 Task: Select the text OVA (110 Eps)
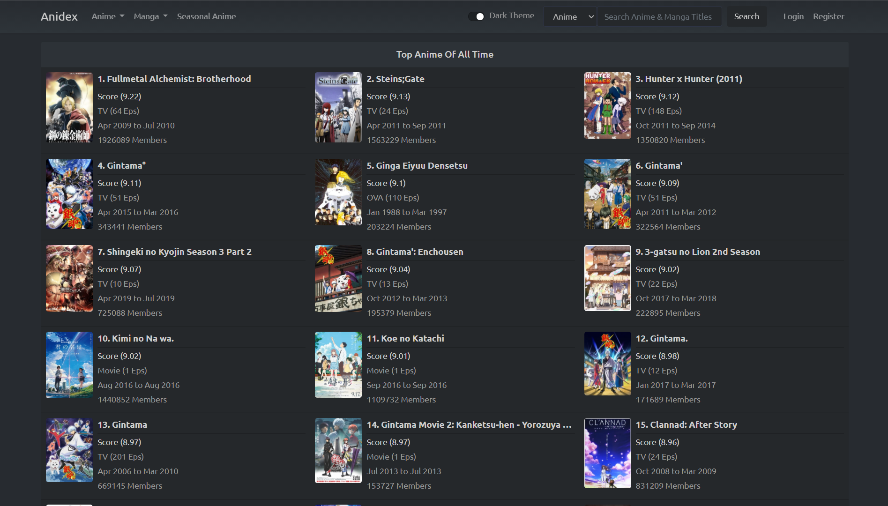[393, 198]
